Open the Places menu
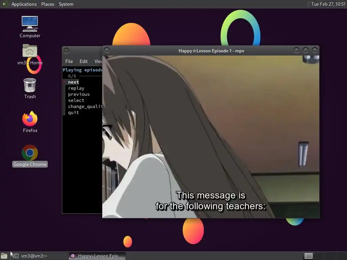Viewport: 347px width, 260px height. [47, 4]
